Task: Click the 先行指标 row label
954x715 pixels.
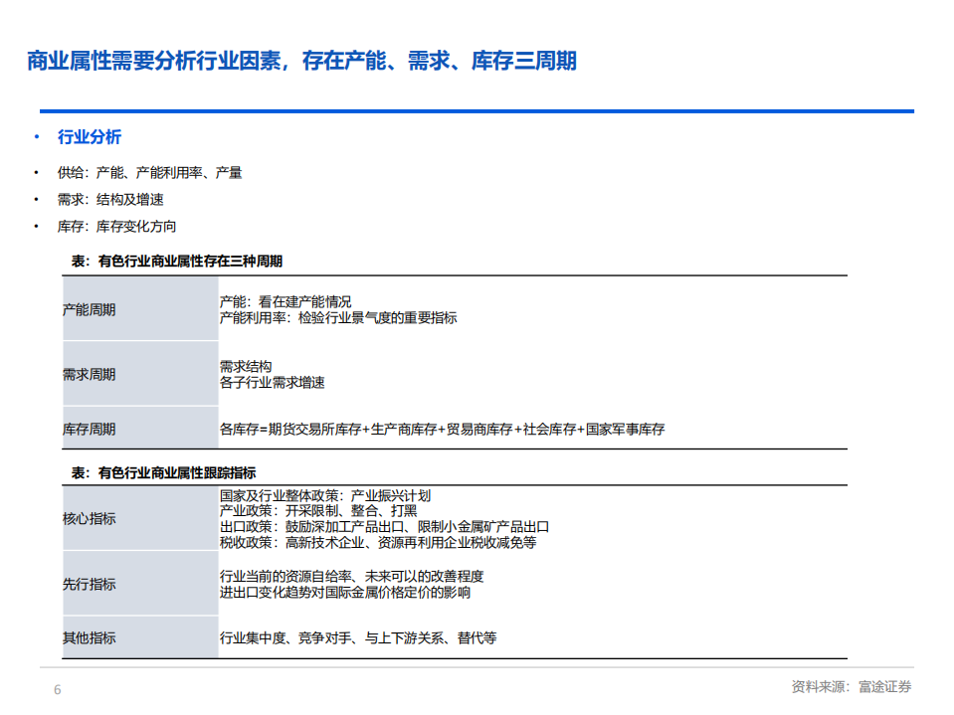Action: point(92,585)
